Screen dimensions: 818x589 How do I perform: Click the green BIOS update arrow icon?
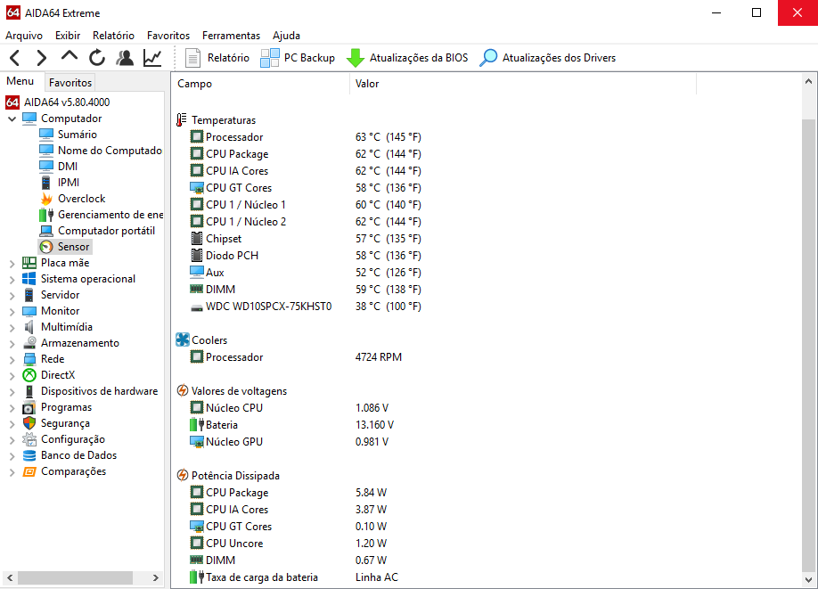coord(356,58)
